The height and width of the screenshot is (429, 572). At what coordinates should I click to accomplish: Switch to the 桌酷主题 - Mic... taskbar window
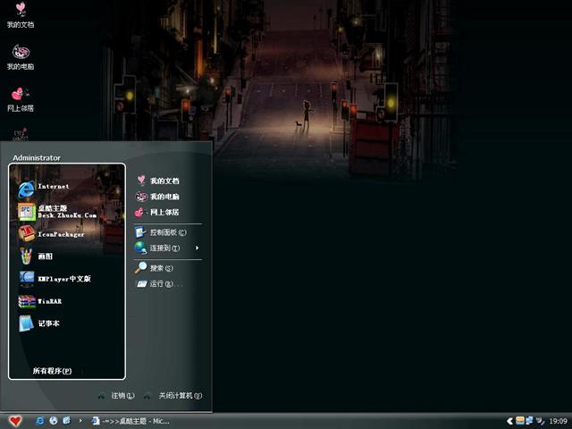tap(131, 421)
